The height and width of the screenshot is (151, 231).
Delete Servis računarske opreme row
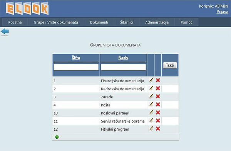coord(158,121)
